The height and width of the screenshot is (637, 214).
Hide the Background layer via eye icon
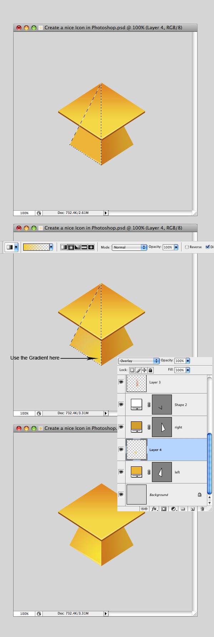tap(121, 495)
